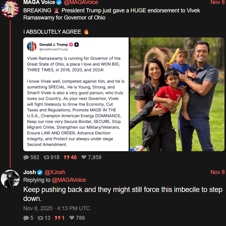226x226 pixels.
Task: Click the quote icon showing 46
Action: [66, 157]
